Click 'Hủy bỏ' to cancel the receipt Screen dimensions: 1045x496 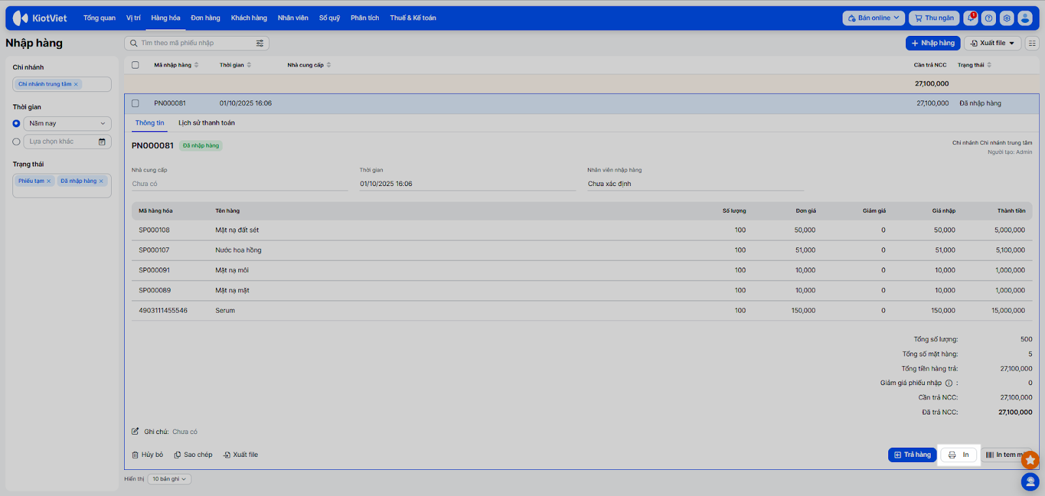(148, 455)
